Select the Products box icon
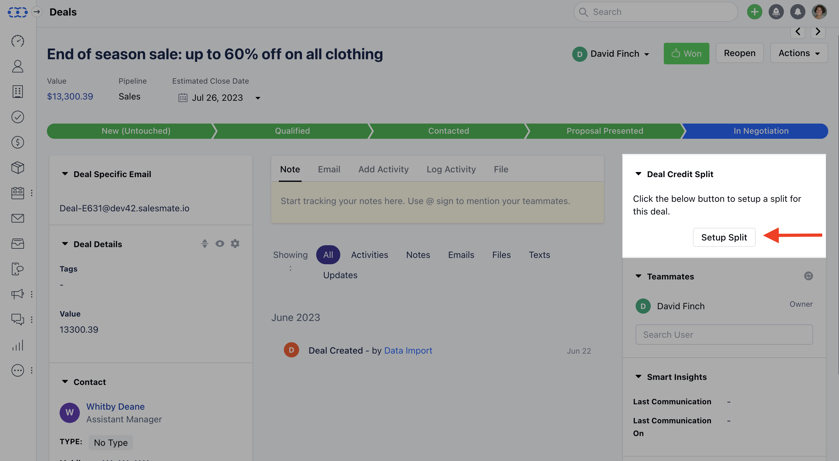Image resolution: width=839 pixels, height=461 pixels. pos(18,168)
